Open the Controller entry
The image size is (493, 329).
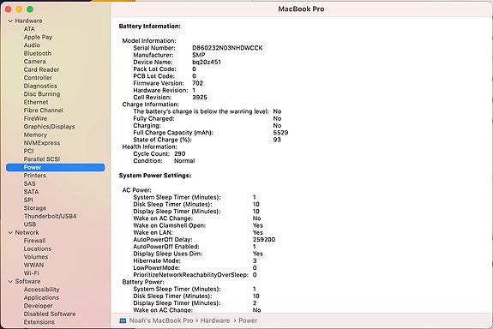(38, 78)
